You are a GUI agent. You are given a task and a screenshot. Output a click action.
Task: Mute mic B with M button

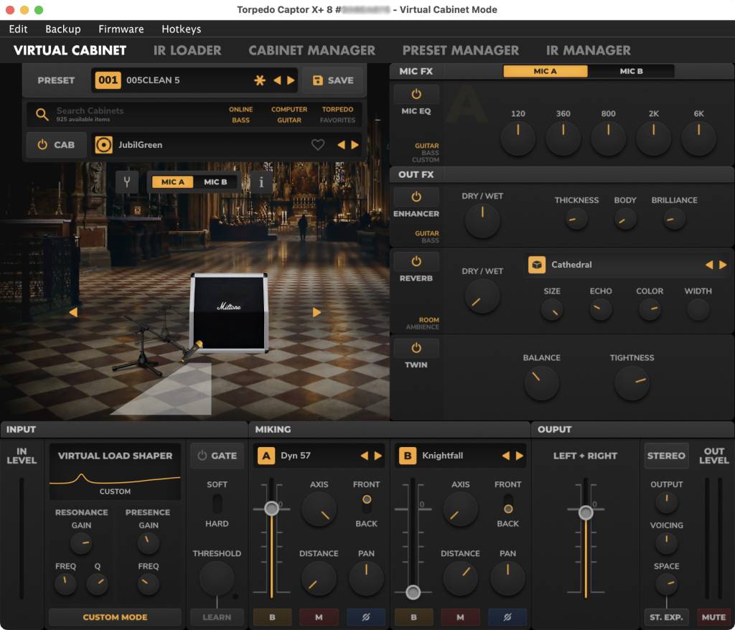click(460, 617)
